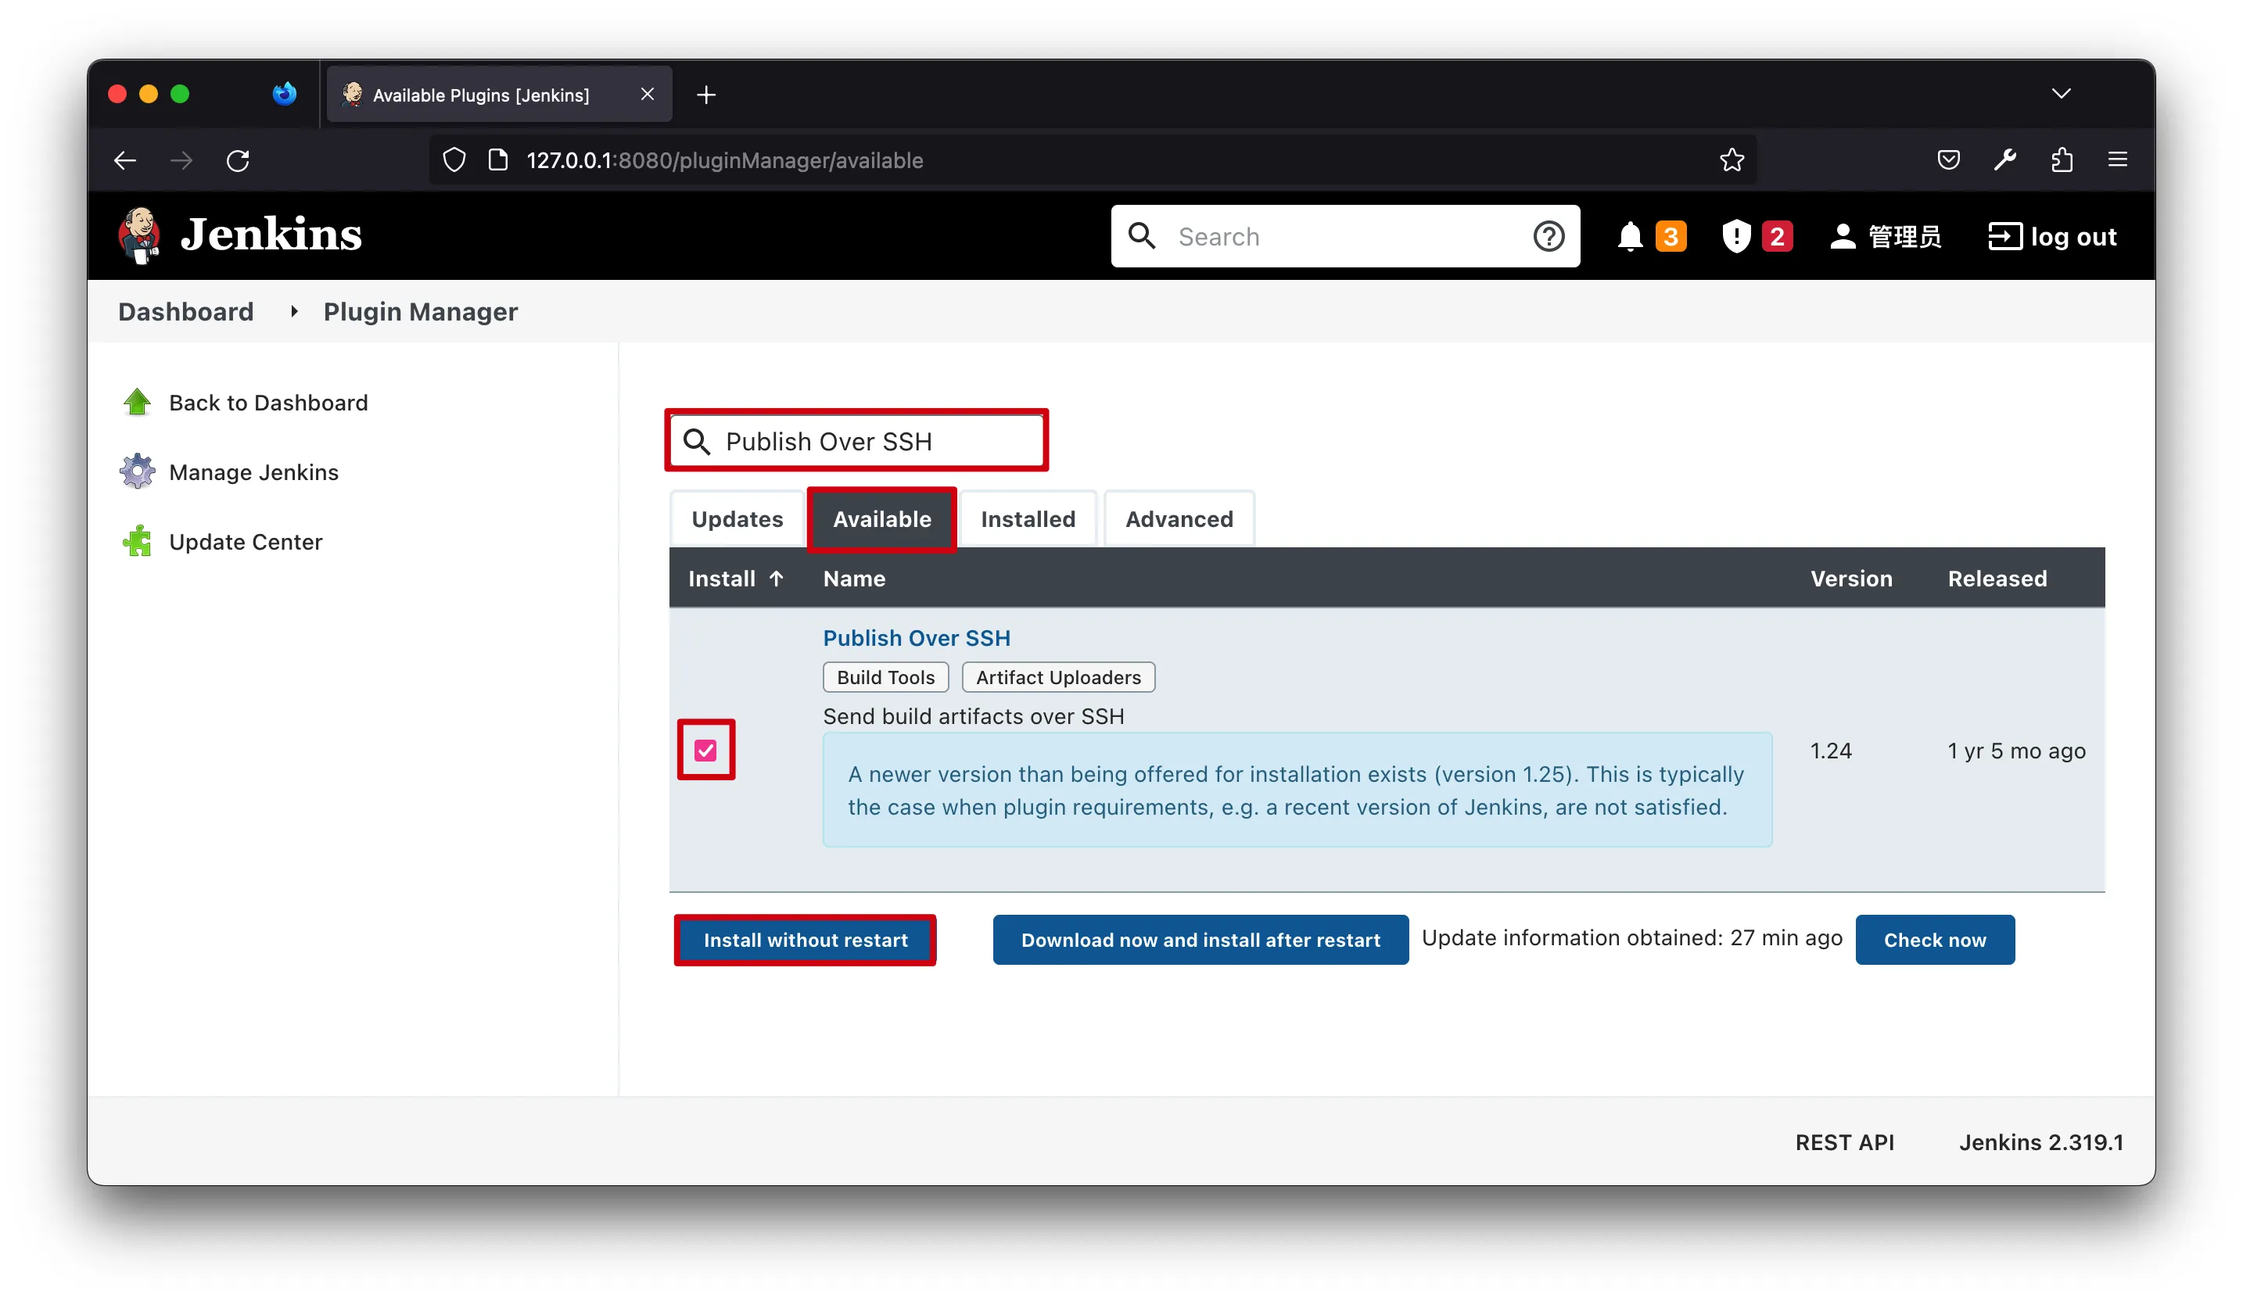Open Manage Jenkins gear icon
The image size is (2243, 1301).
(x=137, y=471)
